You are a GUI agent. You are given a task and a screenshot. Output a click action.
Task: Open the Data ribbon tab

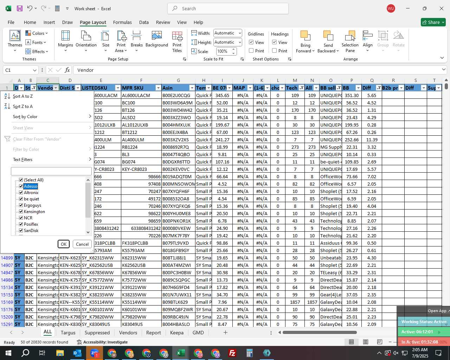click(144, 22)
